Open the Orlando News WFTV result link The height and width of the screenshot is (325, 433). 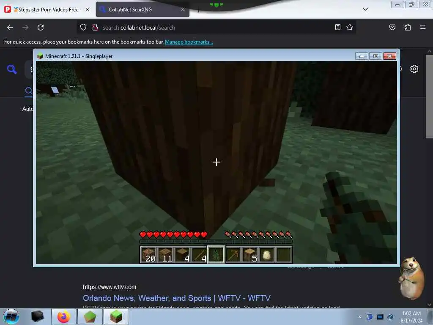point(177,298)
